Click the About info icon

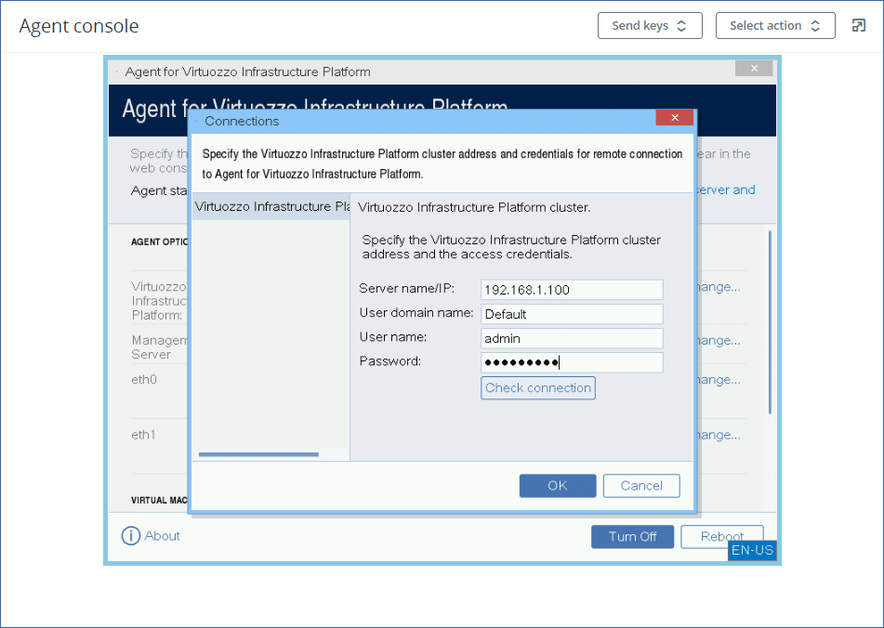tap(131, 536)
